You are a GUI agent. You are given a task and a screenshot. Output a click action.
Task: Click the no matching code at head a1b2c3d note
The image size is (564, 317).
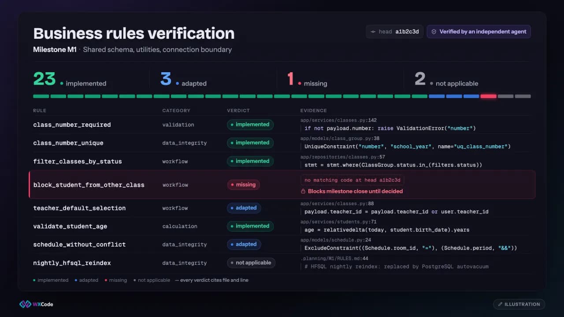[352, 180]
